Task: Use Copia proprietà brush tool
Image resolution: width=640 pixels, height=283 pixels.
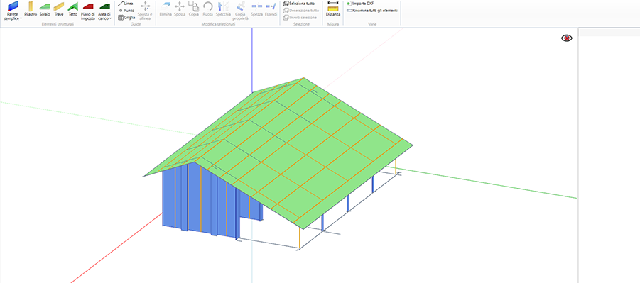Action: (240, 11)
